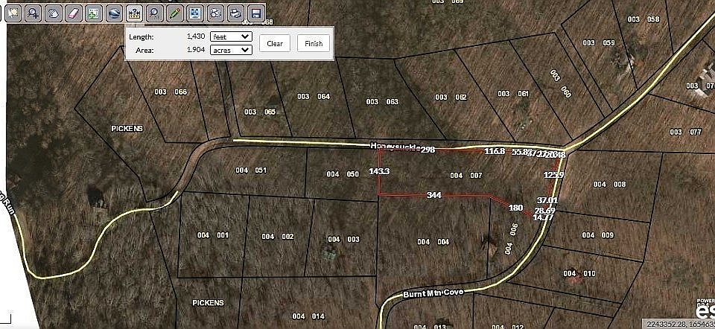
Task: Click the upper PICKENS label
Action: [127, 129]
